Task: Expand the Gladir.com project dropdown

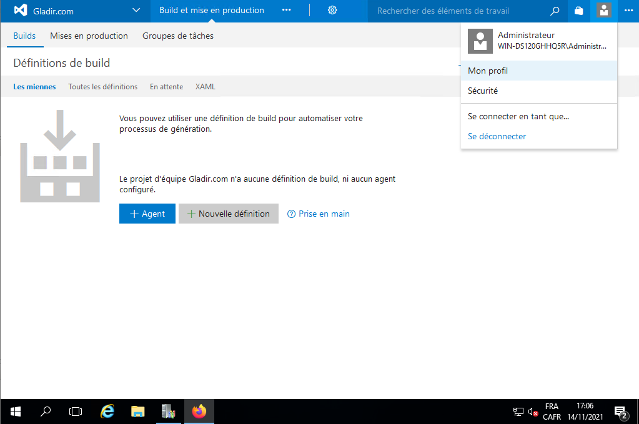Action: (137, 11)
